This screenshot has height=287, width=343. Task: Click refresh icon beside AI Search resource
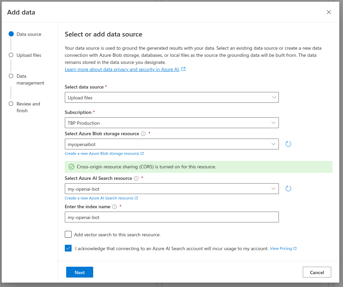288,189
